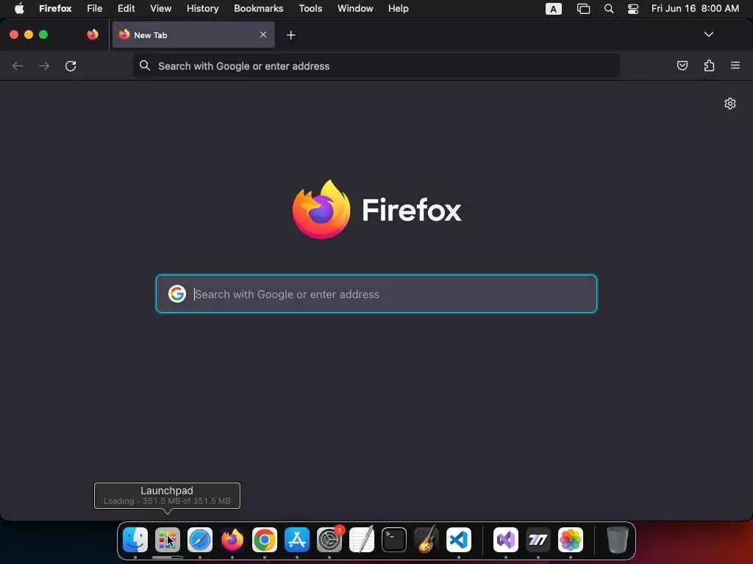
Task: Click the input source A icon
Action: pyautogui.click(x=553, y=9)
